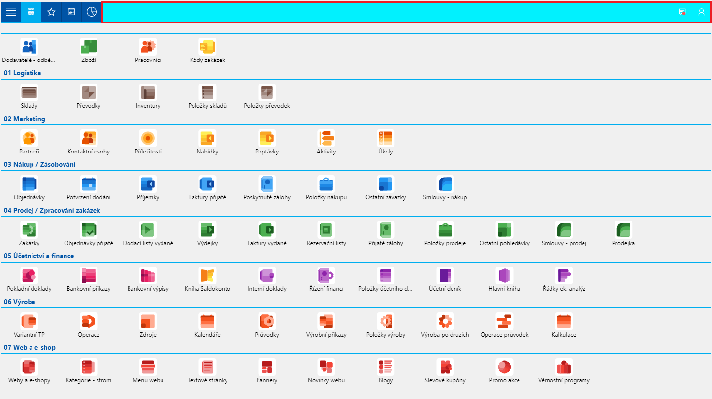Open the Aktivity icon
Viewport: 712px width, 399px height.
tap(326, 138)
